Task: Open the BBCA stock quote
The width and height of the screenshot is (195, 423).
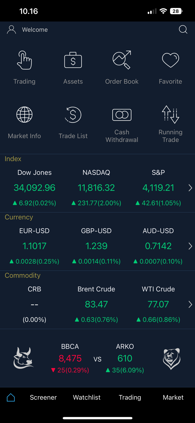Action: click(x=70, y=358)
